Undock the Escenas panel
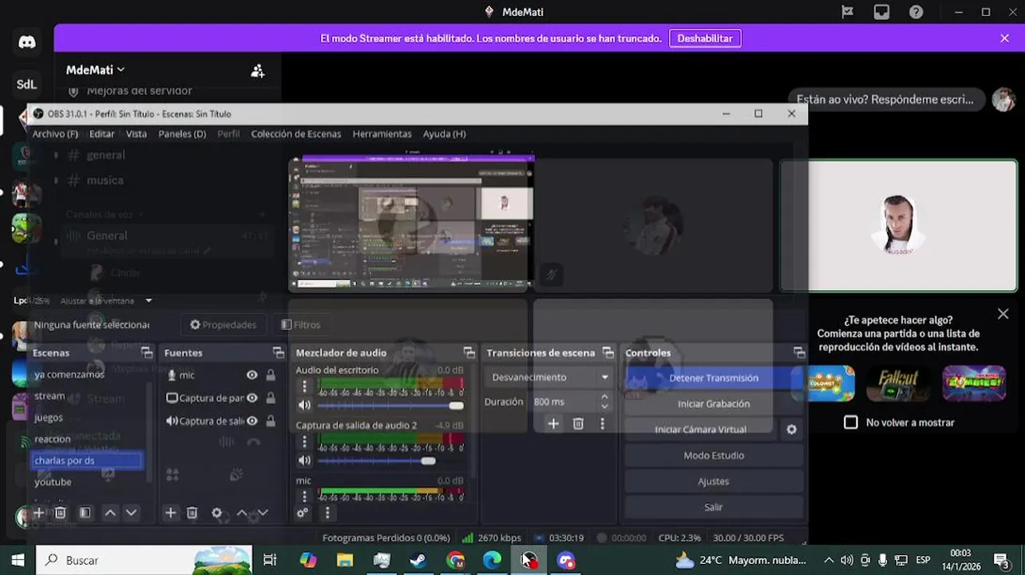This screenshot has height=575, width=1025. 146,352
